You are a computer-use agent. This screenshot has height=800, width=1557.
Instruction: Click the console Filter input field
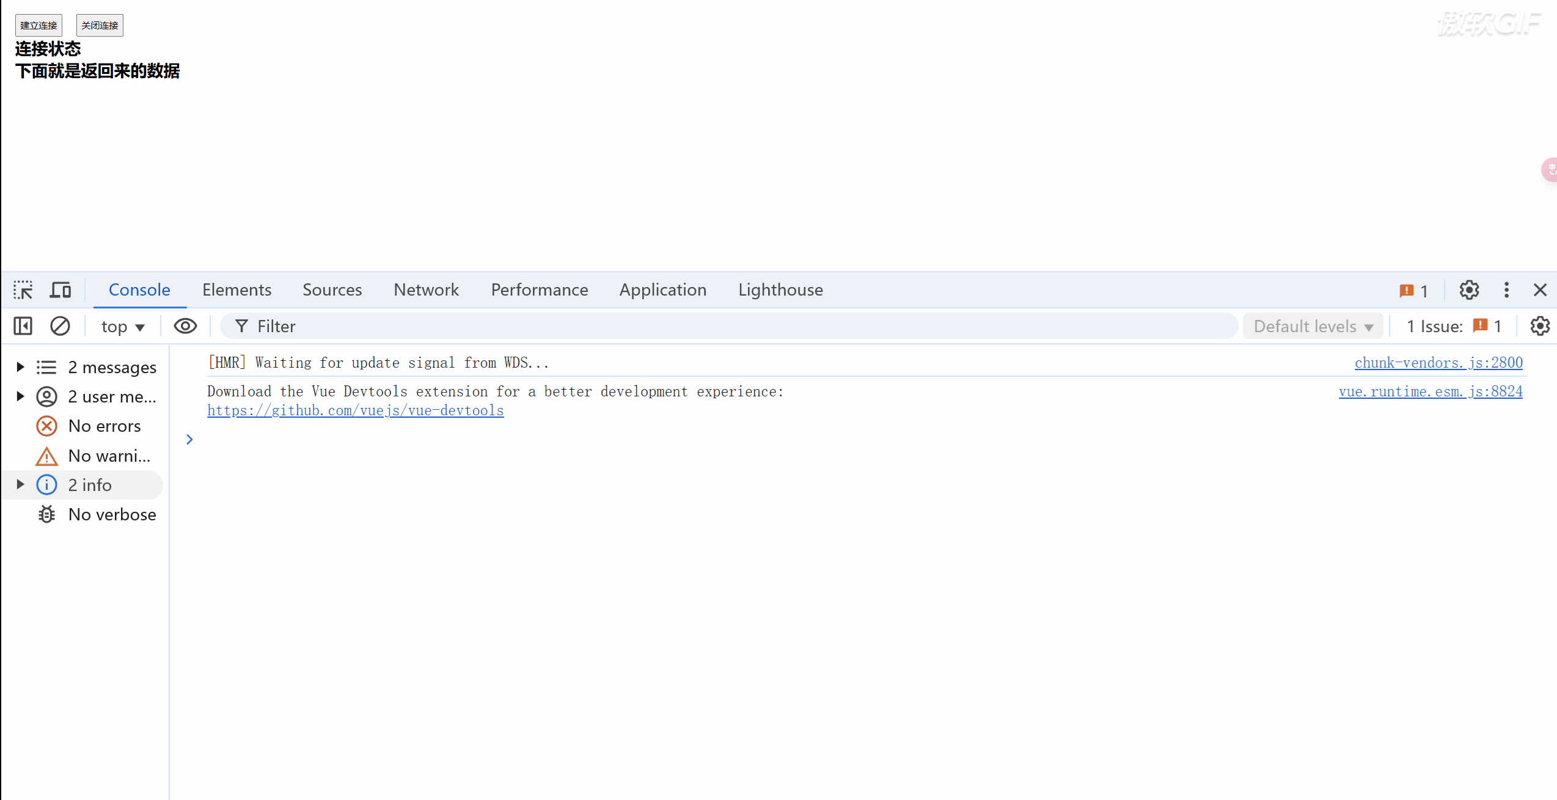pos(733,327)
